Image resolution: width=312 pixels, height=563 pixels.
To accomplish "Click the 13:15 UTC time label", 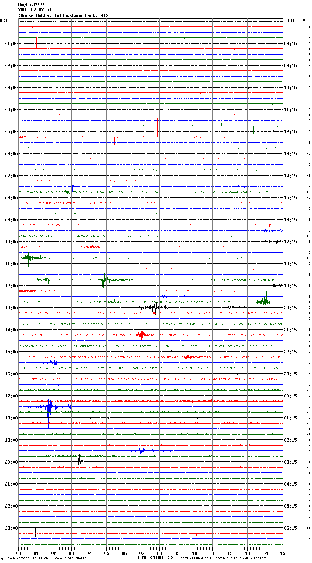I will pyautogui.click(x=290, y=154).
